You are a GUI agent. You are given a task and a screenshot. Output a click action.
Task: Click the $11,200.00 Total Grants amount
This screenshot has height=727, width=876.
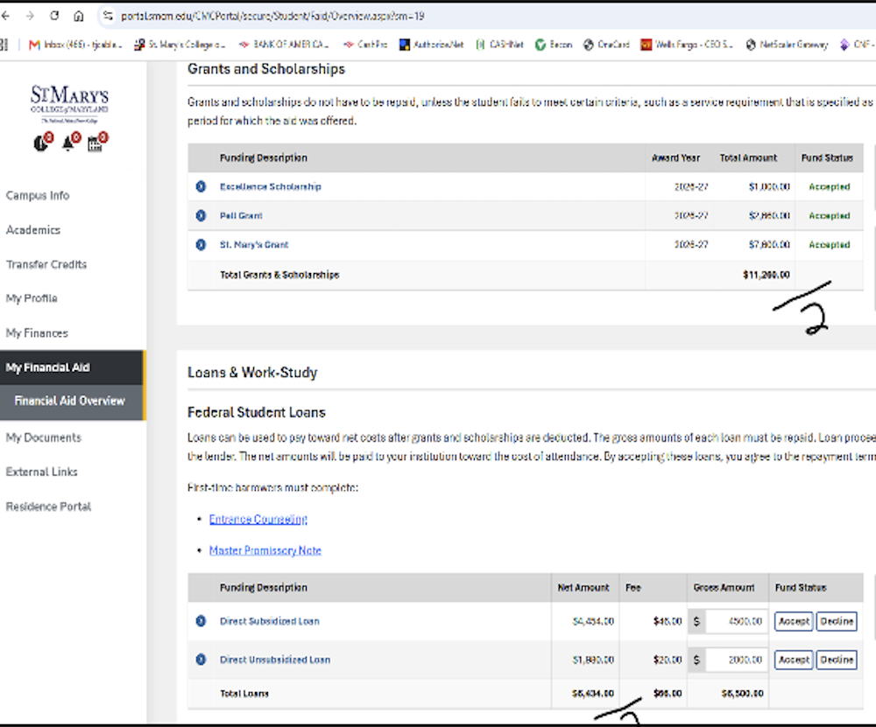766,275
